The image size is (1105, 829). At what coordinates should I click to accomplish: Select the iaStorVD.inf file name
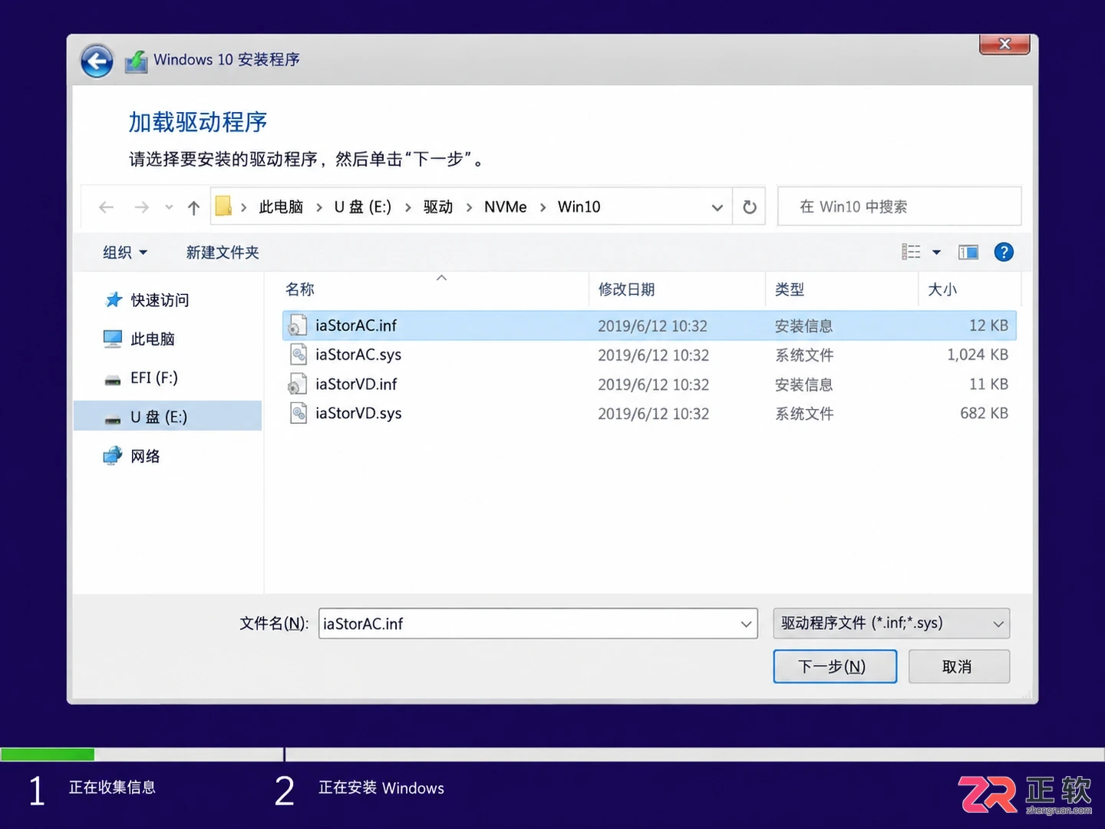pos(356,384)
